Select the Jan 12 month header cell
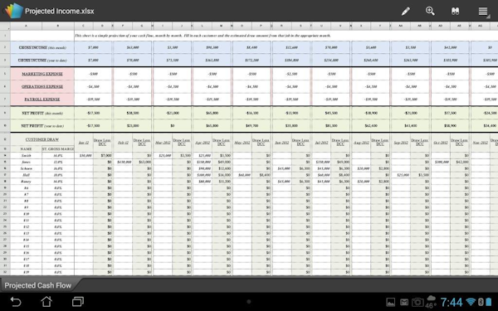Viewport: 498px width, 311px height. click(84, 143)
